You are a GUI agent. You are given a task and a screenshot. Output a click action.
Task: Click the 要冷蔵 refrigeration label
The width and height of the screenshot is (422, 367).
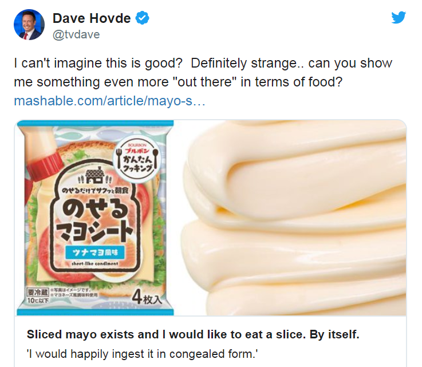click(38, 292)
